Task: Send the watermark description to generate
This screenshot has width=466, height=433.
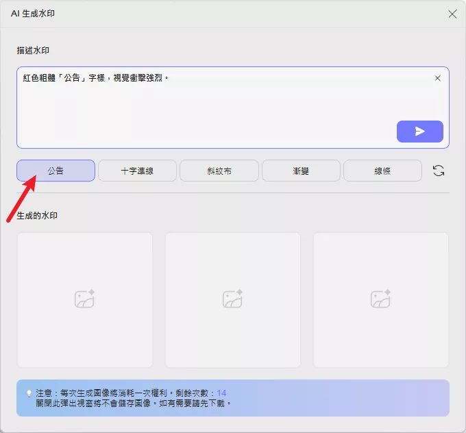Action: click(x=420, y=132)
